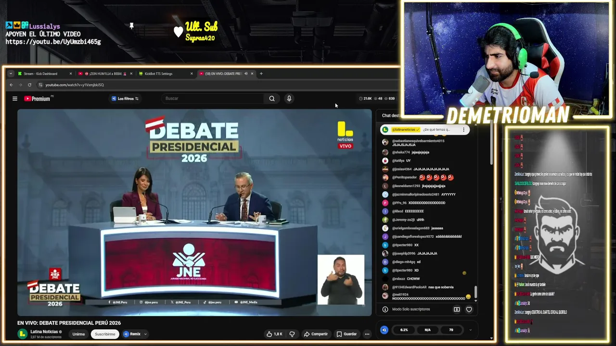Open avatar of @PPe_96 in chat
Screen dimensions: 616x346
pyautogui.click(x=385, y=203)
